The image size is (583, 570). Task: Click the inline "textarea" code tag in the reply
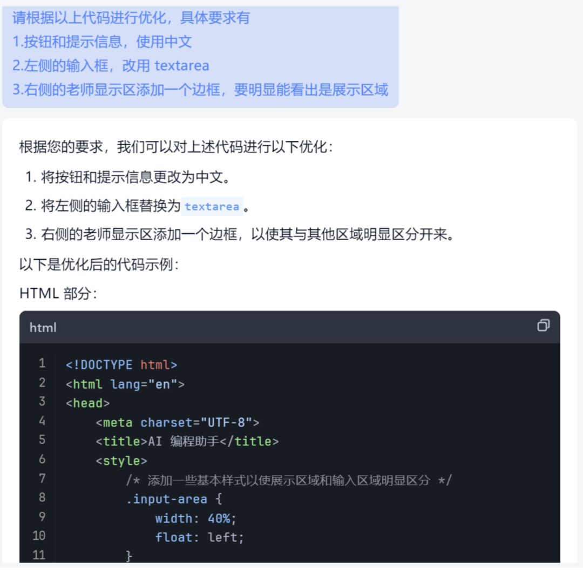(212, 207)
